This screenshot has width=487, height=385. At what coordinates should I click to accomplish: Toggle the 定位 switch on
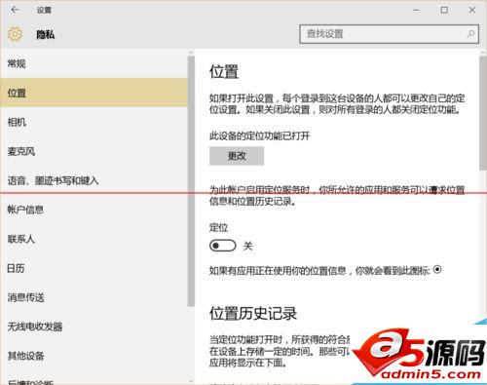click(222, 246)
